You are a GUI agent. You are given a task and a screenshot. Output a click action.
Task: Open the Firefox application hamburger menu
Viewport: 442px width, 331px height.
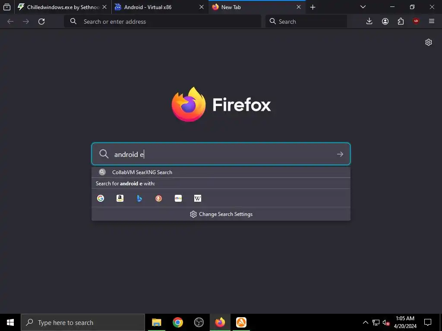point(432,22)
